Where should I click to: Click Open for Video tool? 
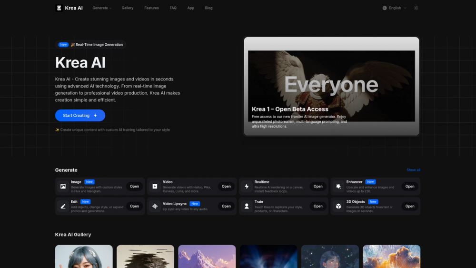(226, 186)
